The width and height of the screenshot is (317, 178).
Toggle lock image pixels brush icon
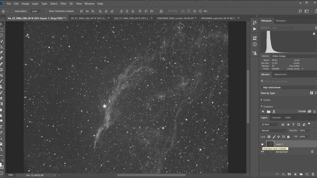click(274, 137)
